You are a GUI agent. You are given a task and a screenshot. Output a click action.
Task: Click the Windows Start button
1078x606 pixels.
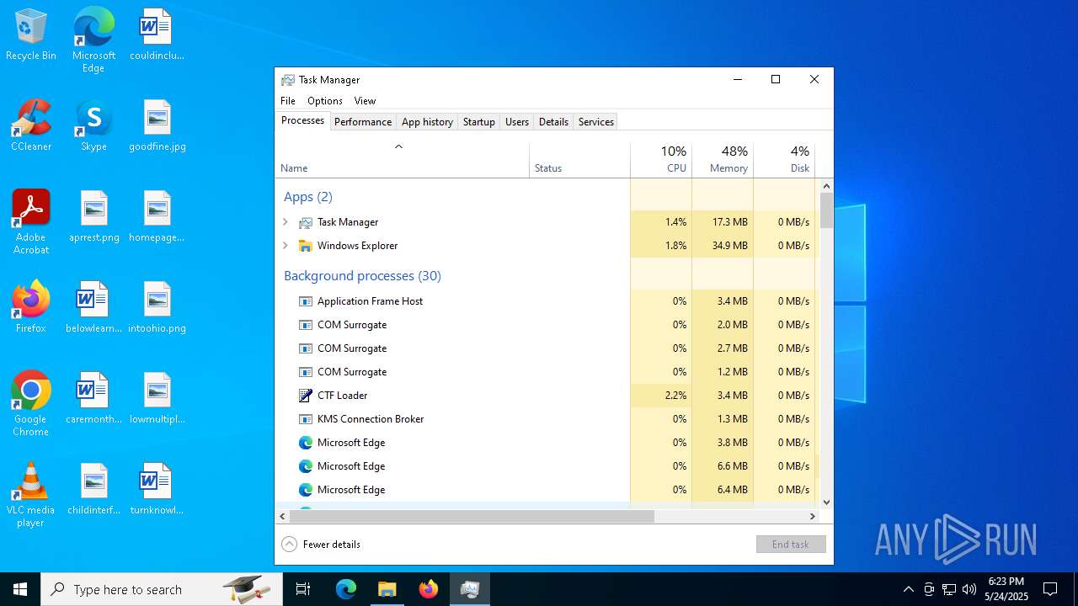(20, 589)
